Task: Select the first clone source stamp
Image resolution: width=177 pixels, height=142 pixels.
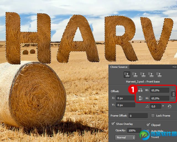Action: [x=127, y=75]
